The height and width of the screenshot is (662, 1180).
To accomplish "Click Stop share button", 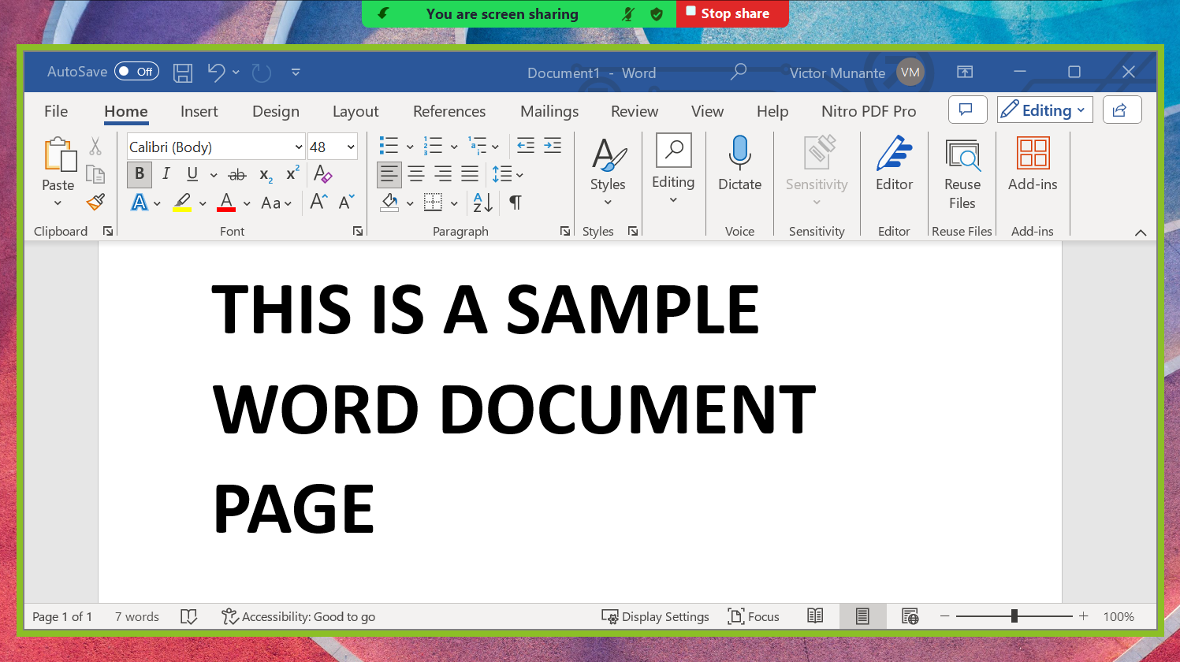I will [x=732, y=13].
